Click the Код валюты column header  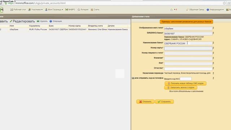coord(35,26)
